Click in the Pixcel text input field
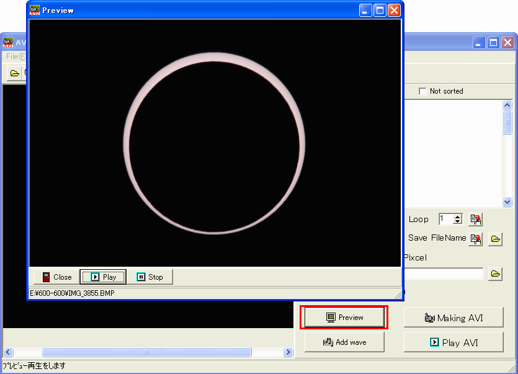This screenshot has height=374, width=518. click(x=443, y=274)
